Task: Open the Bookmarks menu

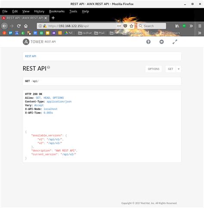Action: [x=57, y=11]
